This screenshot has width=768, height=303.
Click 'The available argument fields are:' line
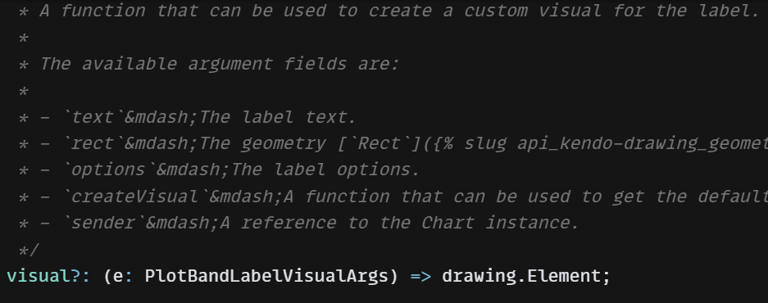click(220, 64)
